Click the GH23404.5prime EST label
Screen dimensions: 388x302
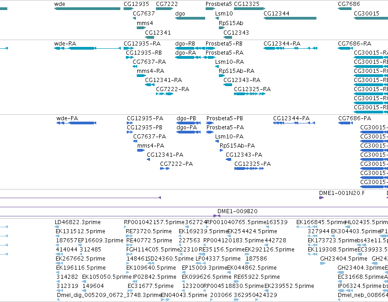(x=344, y=259)
